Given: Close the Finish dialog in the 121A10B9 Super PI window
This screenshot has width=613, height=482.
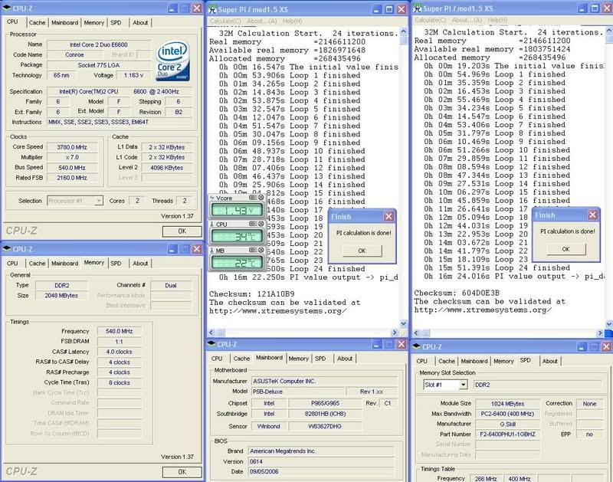Looking at the screenshot, I should coord(389,217).
